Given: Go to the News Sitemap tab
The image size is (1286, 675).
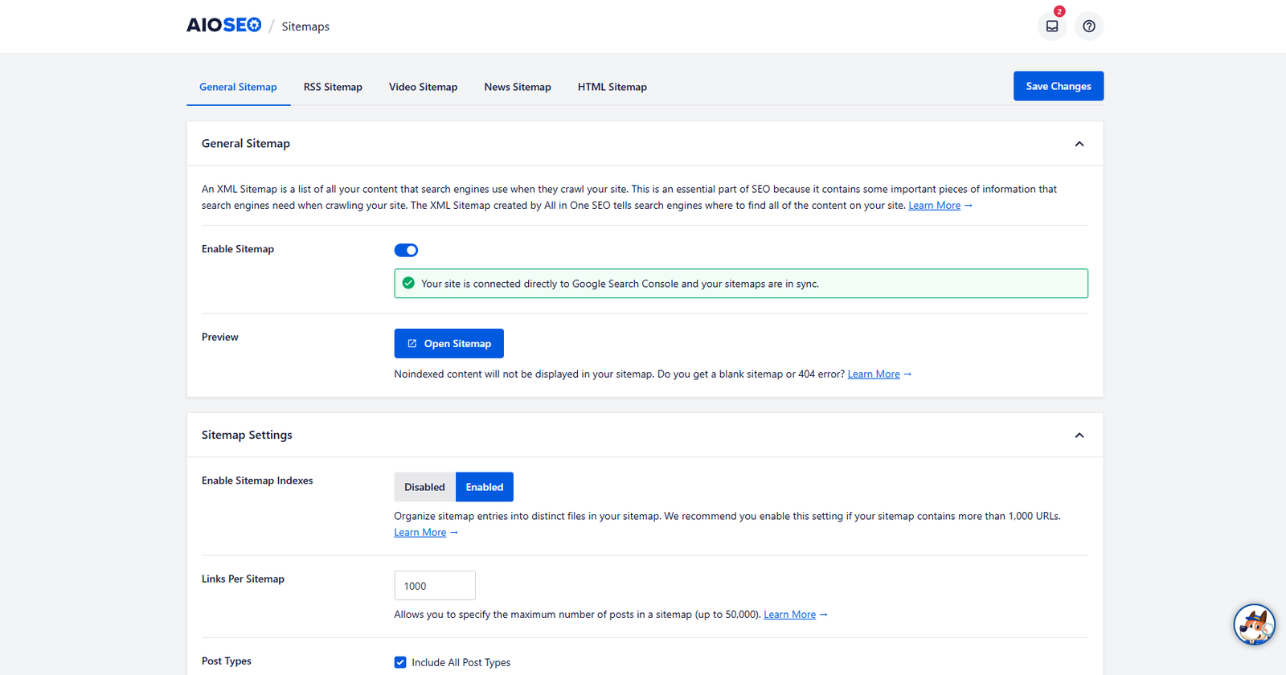Looking at the screenshot, I should pos(517,87).
